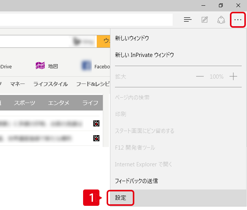247x210 pixels.
Task: Close the browser window
Action: pyautogui.click(x=238, y=6)
